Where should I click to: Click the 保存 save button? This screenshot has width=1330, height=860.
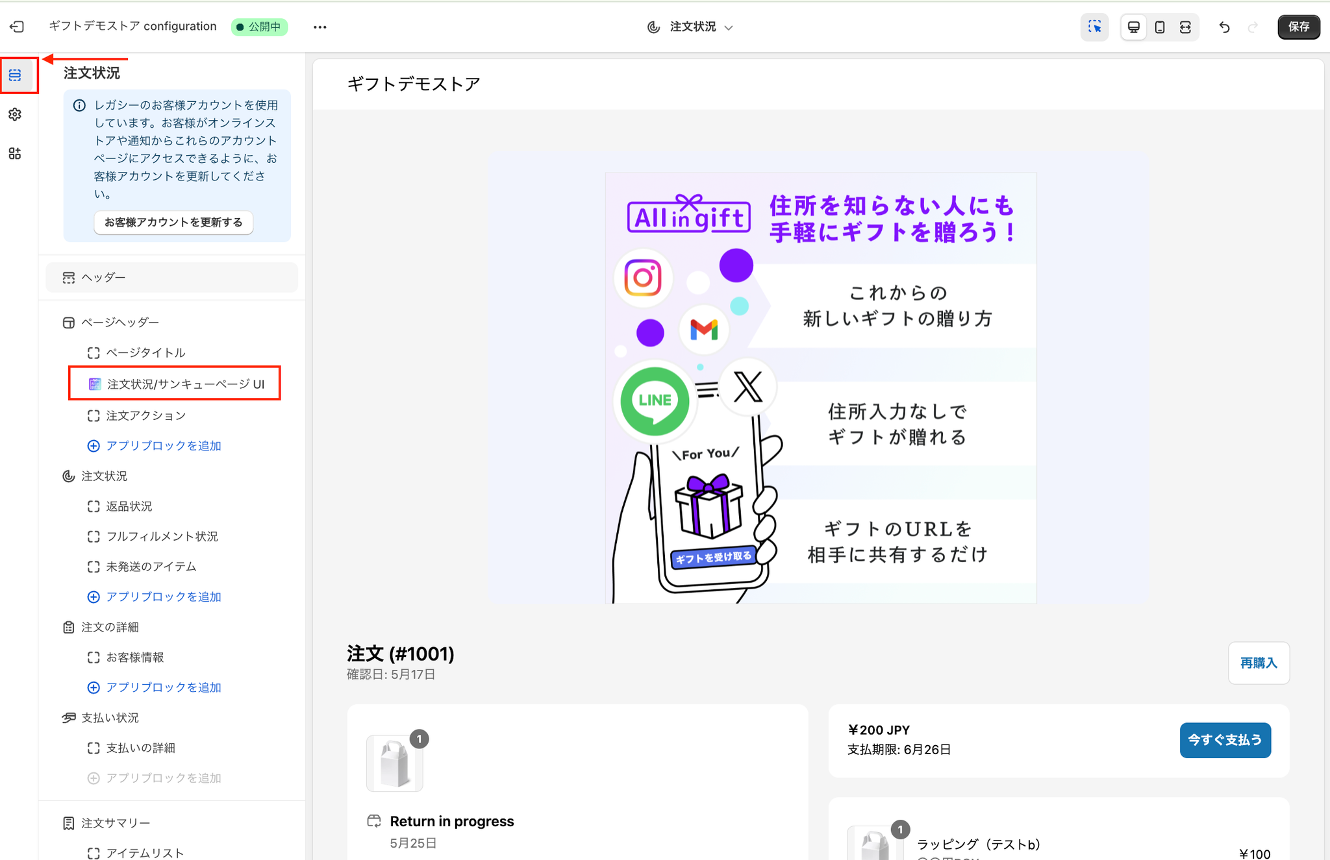1298,27
